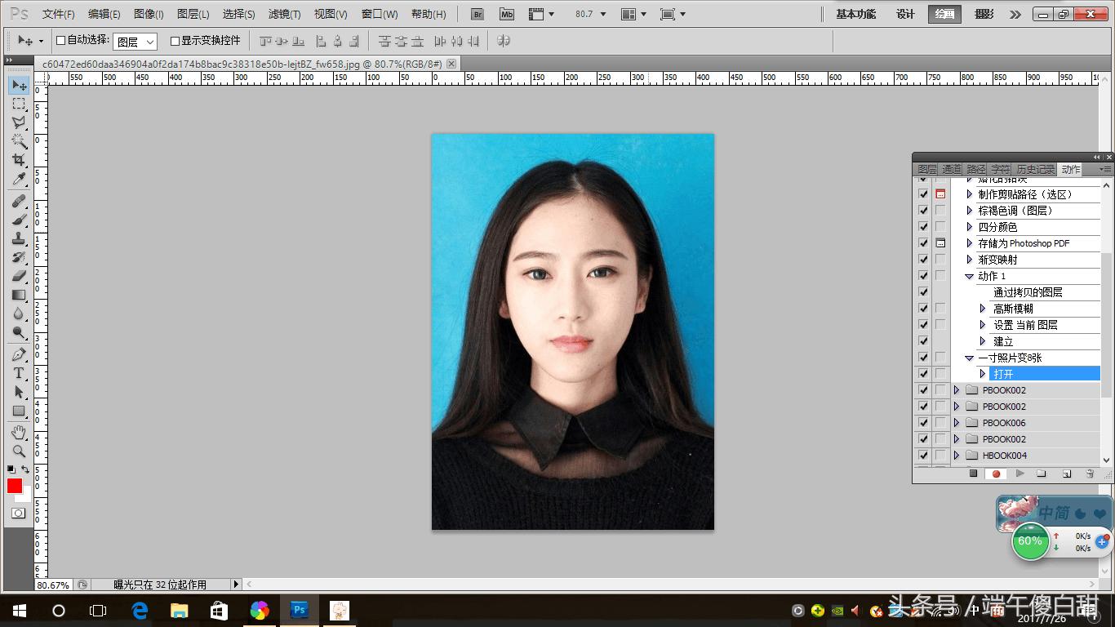Open the 滤镜(T) menu
The height and width of the screenshot is (627, 1115).
pos(284,14)
